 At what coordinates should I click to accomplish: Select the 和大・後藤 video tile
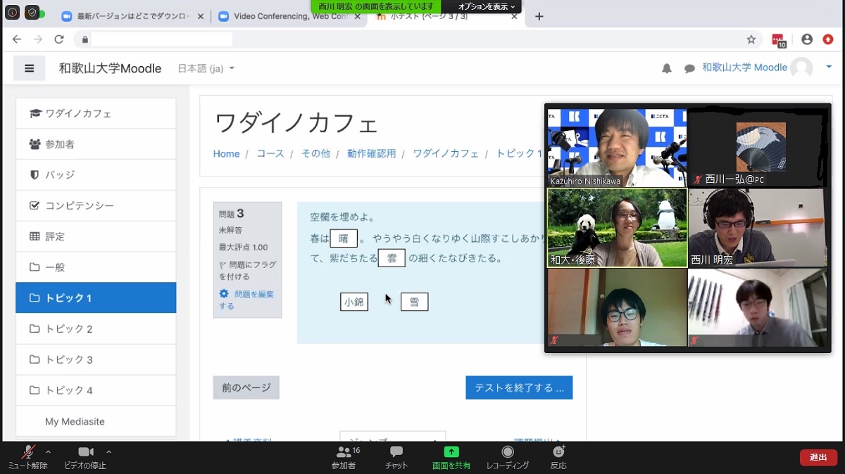(617, 228)
